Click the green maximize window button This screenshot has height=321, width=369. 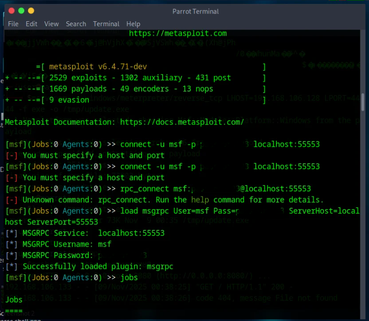pos(21,11)
